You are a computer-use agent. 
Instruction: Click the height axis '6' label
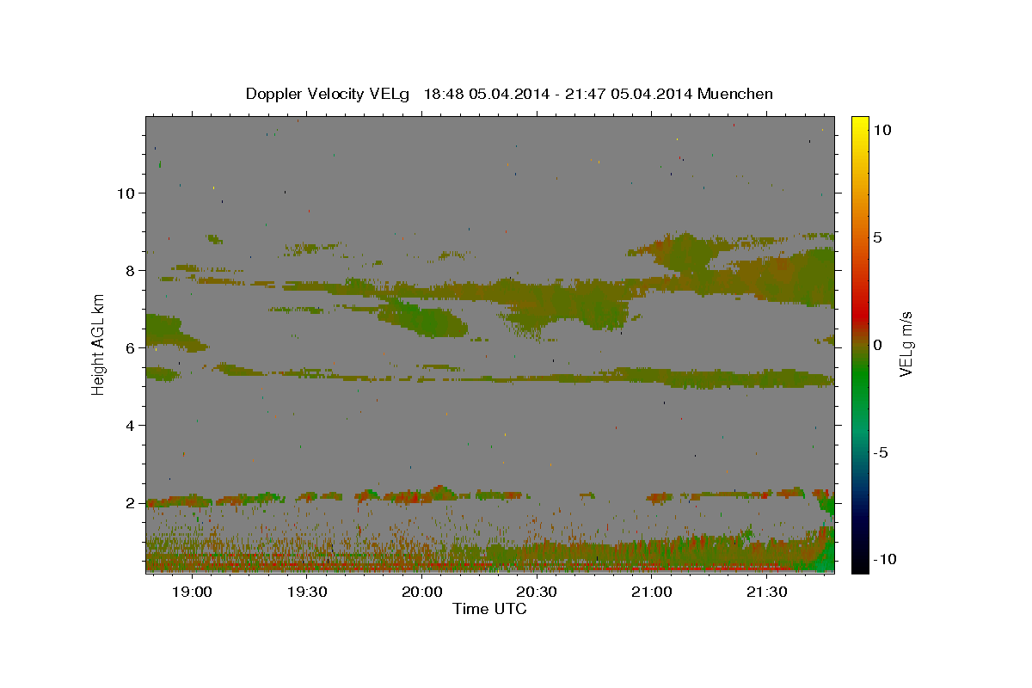(x=131, y=348)
